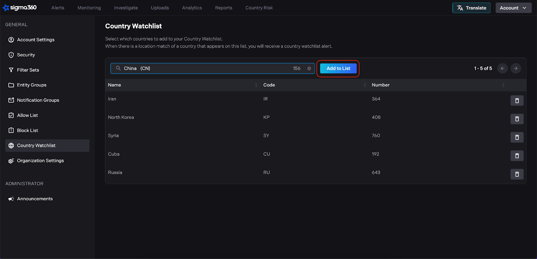Sort table by Code column
Viewport: 537px width, 259px height.
coord(365,85)
